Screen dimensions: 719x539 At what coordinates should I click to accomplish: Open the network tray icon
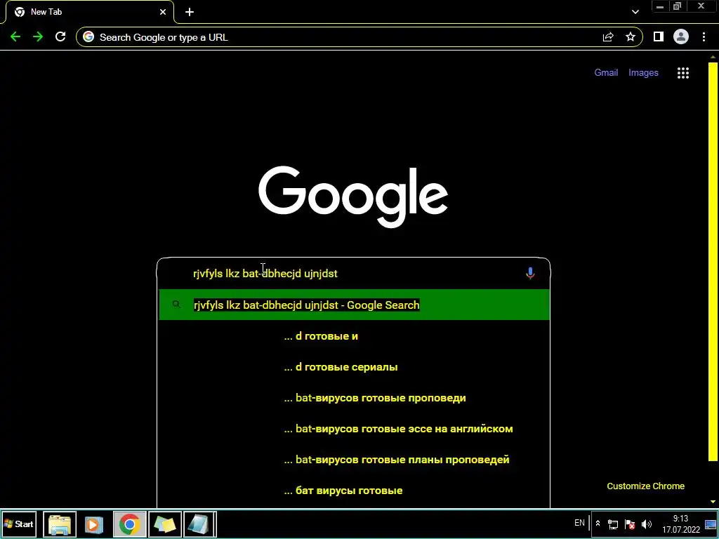[613, 524]
